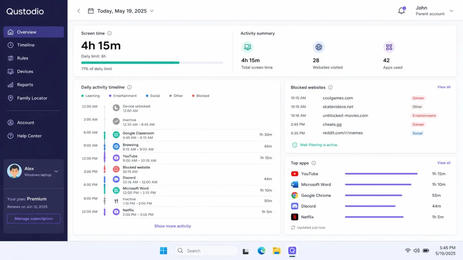Click the YouTube icon in the timeline
The height and width of the screenshot is (260, 463).
pos(116,158)
